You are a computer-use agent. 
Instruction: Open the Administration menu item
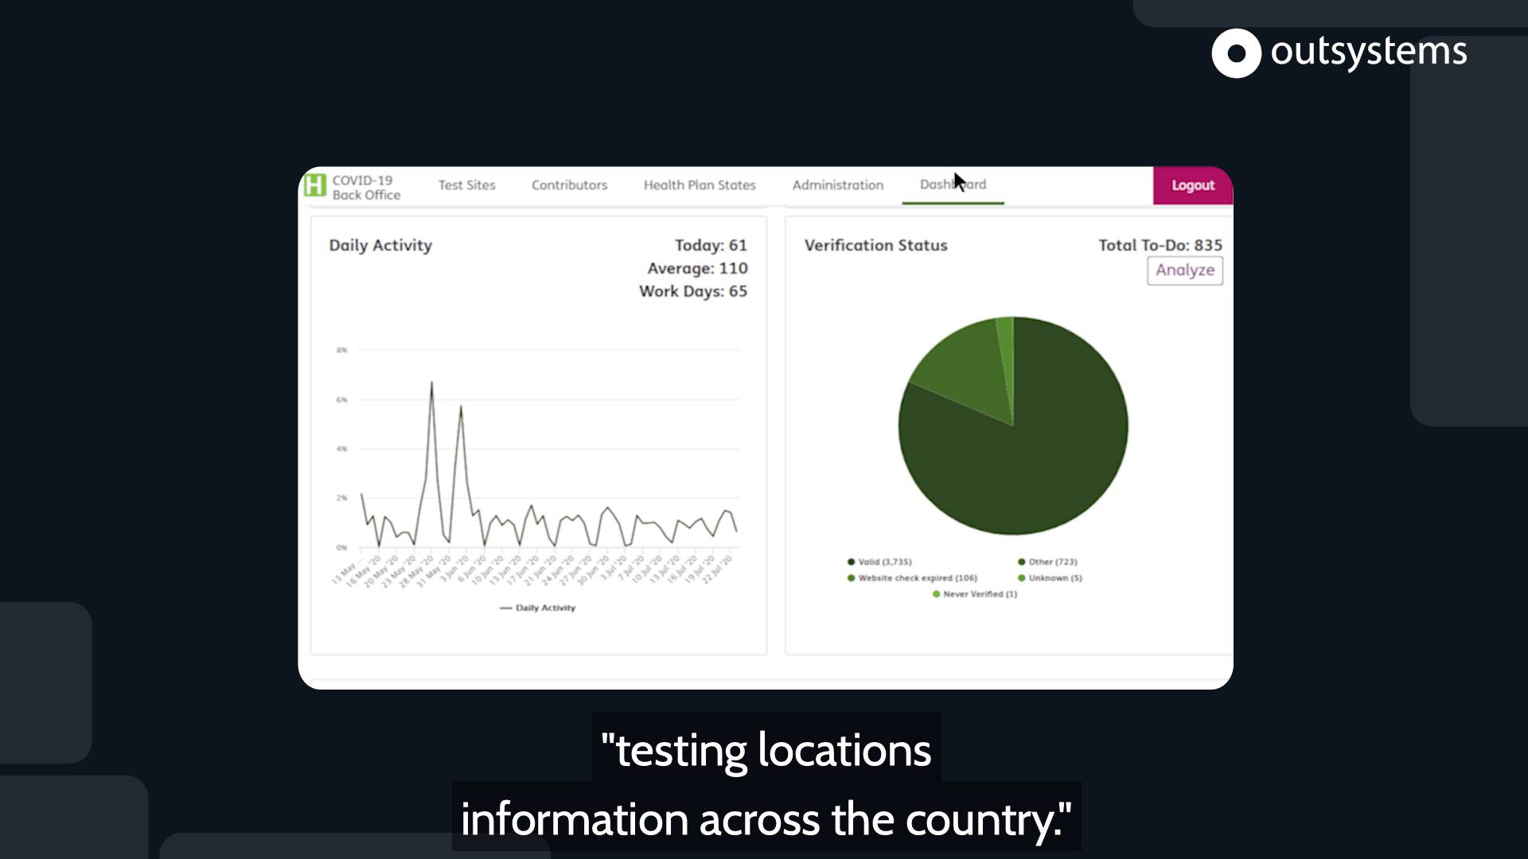tap(837, 185)
